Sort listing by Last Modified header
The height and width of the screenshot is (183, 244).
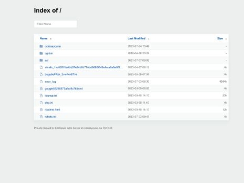[136, 39]
